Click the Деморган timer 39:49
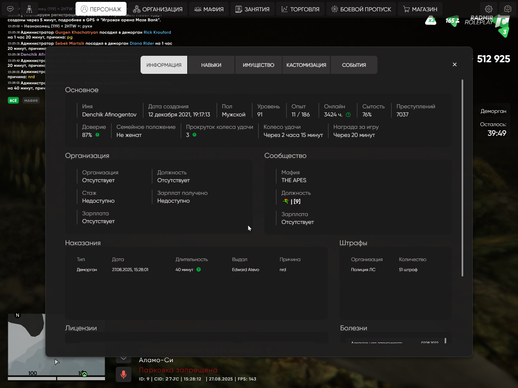Screen dimensions: 518x388 coord(497,133)
